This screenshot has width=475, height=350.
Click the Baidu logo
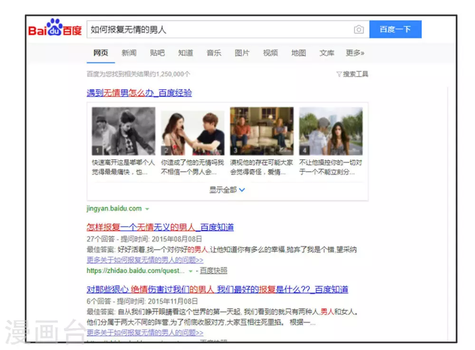click(55, 28)
